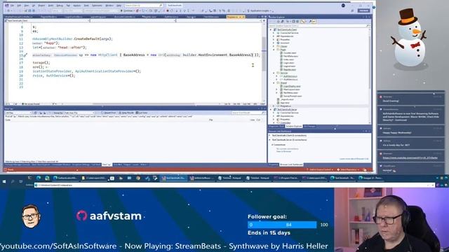Open the View menu
This screenshot has height=252, width=449.
(x=27, y=6)
